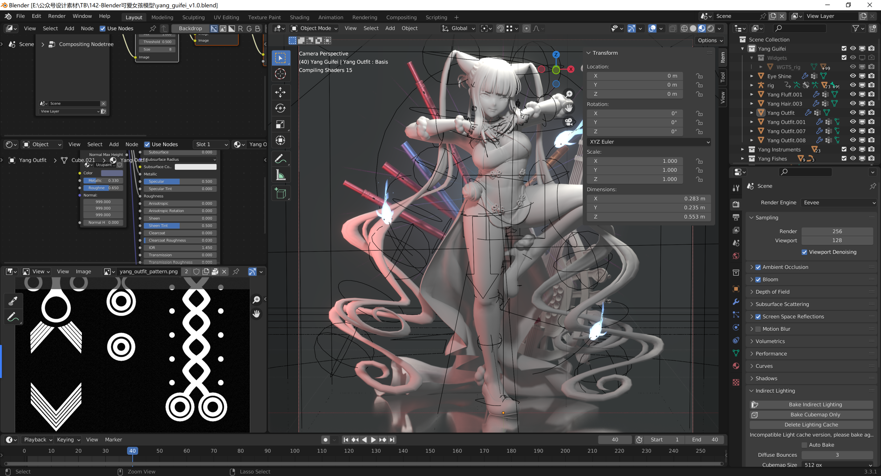
Task: Click the Backdrop button in compositor
Action: tap(190, 29)
